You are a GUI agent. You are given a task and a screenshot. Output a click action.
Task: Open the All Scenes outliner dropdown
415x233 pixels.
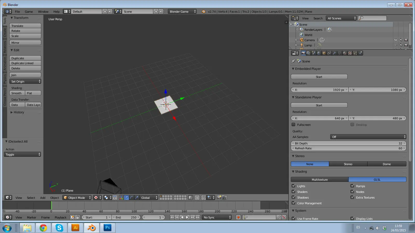(341, 18)
